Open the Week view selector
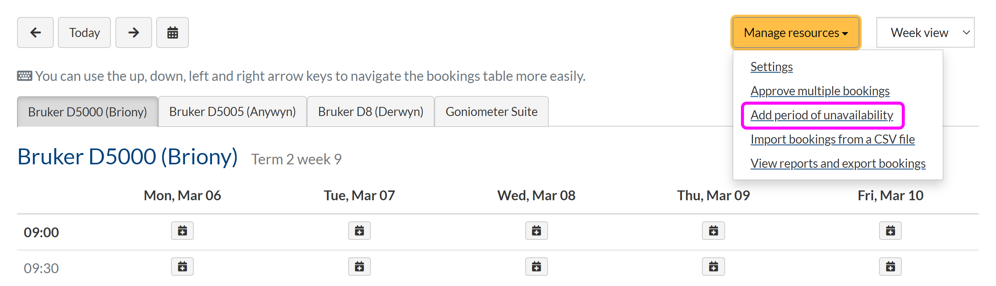 click(925, 32)
